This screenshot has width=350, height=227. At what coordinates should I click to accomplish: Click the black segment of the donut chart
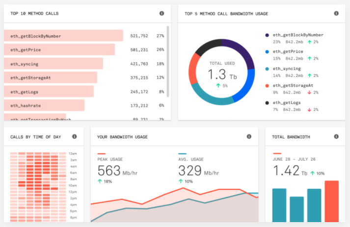pos(207,46)
